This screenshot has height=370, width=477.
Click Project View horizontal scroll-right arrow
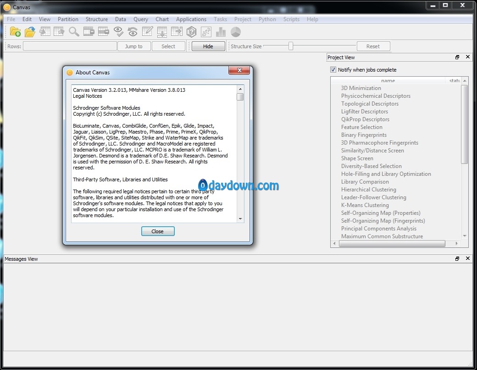pyautogui.click(x=456, y=243)
